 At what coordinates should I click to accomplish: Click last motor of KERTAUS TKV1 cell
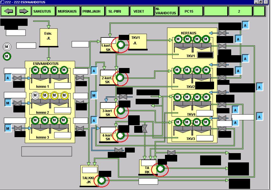point(206,39)
